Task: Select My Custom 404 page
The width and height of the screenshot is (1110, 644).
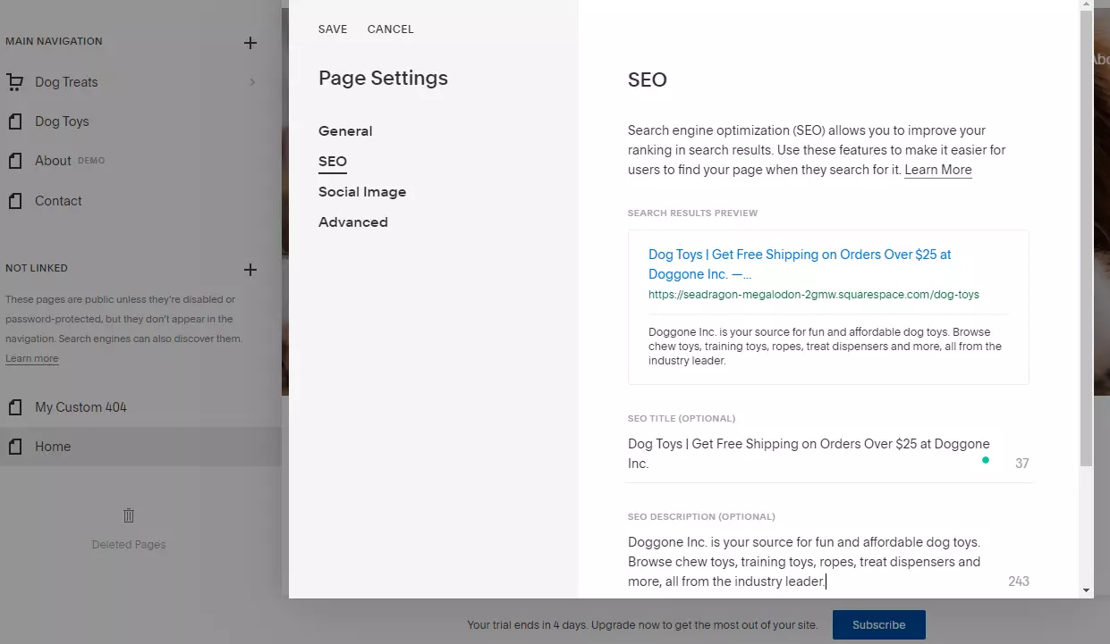Action: pyautogui.click(x=80, y=407)
